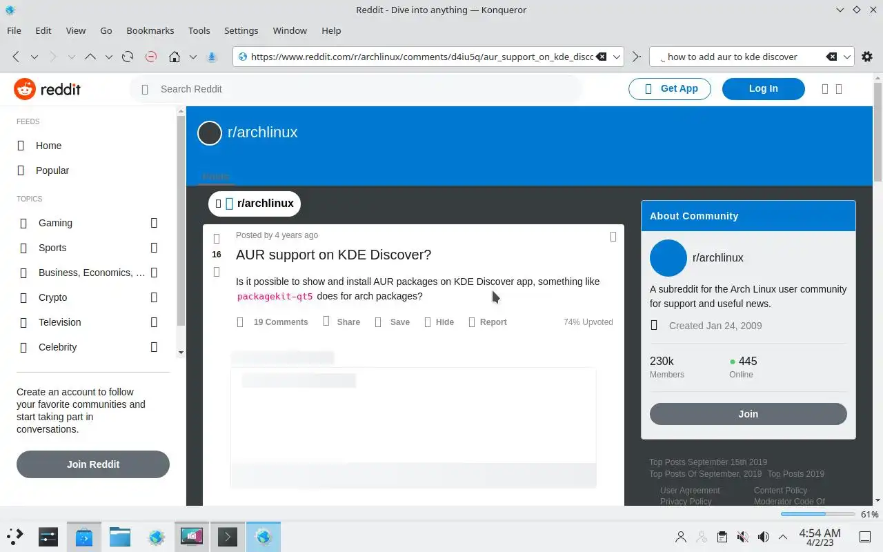Open the Tools menu
Image resolution: width=883 pixels, height=552 pixels.
pyautogui.click(x=199, y=30)
